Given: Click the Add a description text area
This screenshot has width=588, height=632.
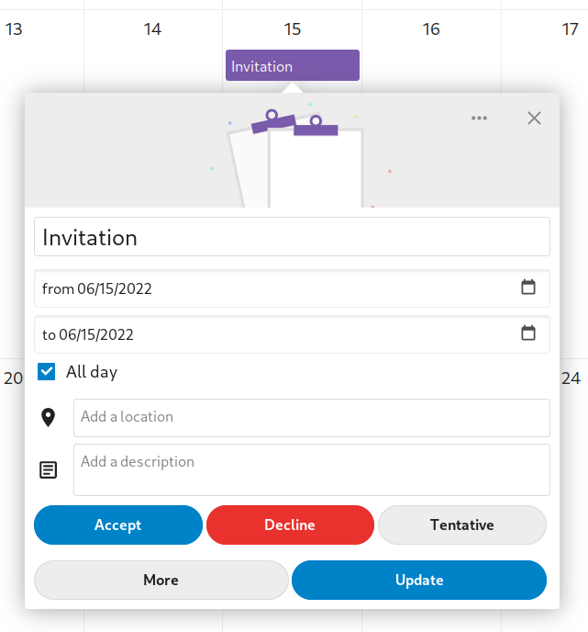Looking at the screenshot, I should point(311,469).
